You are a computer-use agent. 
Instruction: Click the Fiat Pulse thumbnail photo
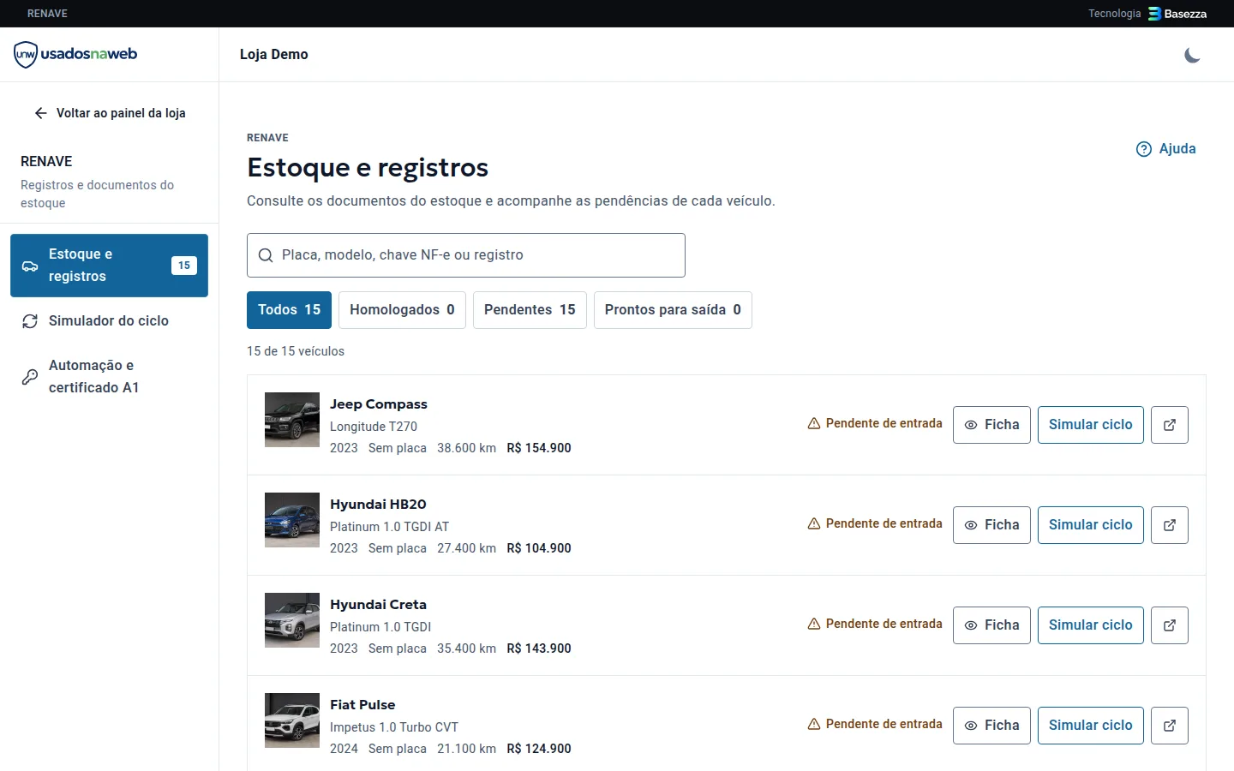pos(292,720)
